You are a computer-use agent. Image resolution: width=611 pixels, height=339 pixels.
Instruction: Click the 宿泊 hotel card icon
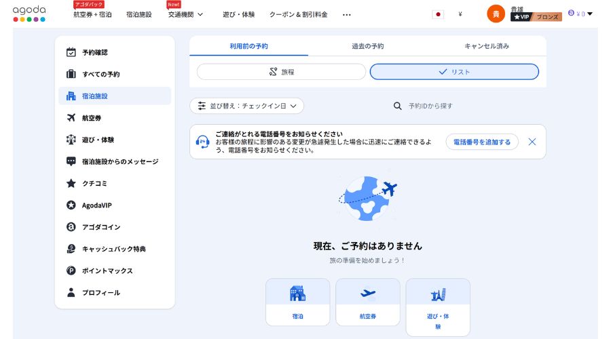click(x=298, y=293)
